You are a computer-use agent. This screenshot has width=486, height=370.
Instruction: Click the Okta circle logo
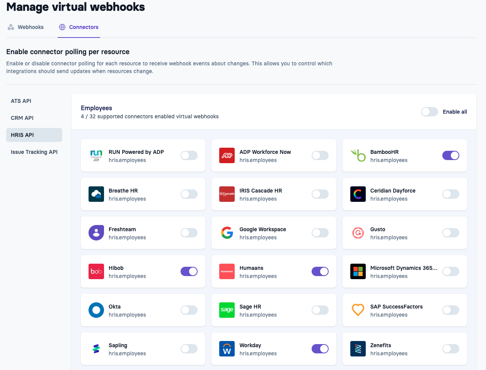[96, 310]
